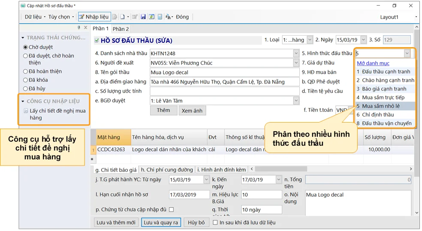
Task: Click the Lưu và quay ra button
Action: click(x=161, y=222)
